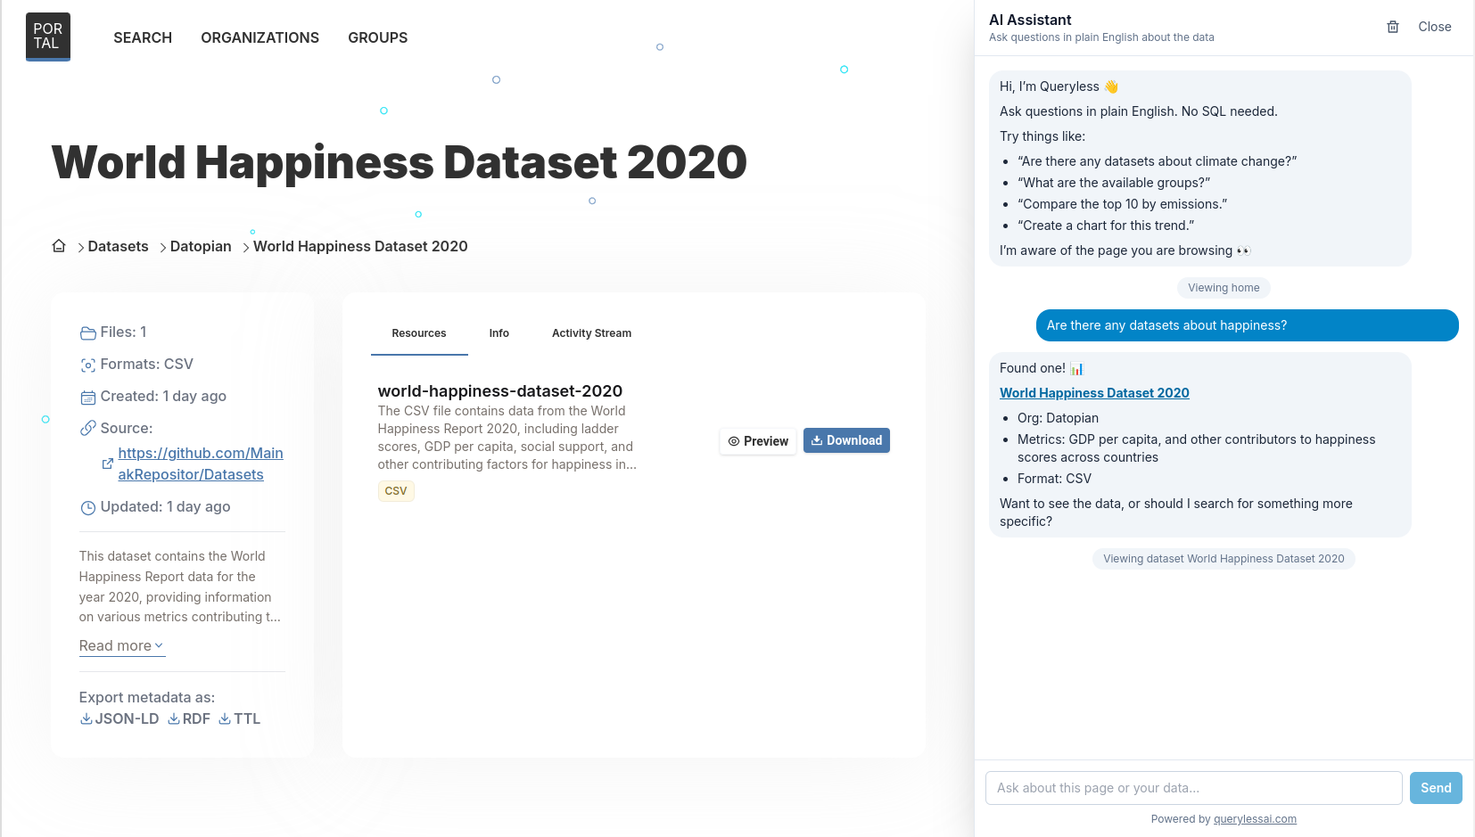This screenshot has height=837, width=1475.
Task: Type in the Ask about this page field
Action: tap(1192, 788)
